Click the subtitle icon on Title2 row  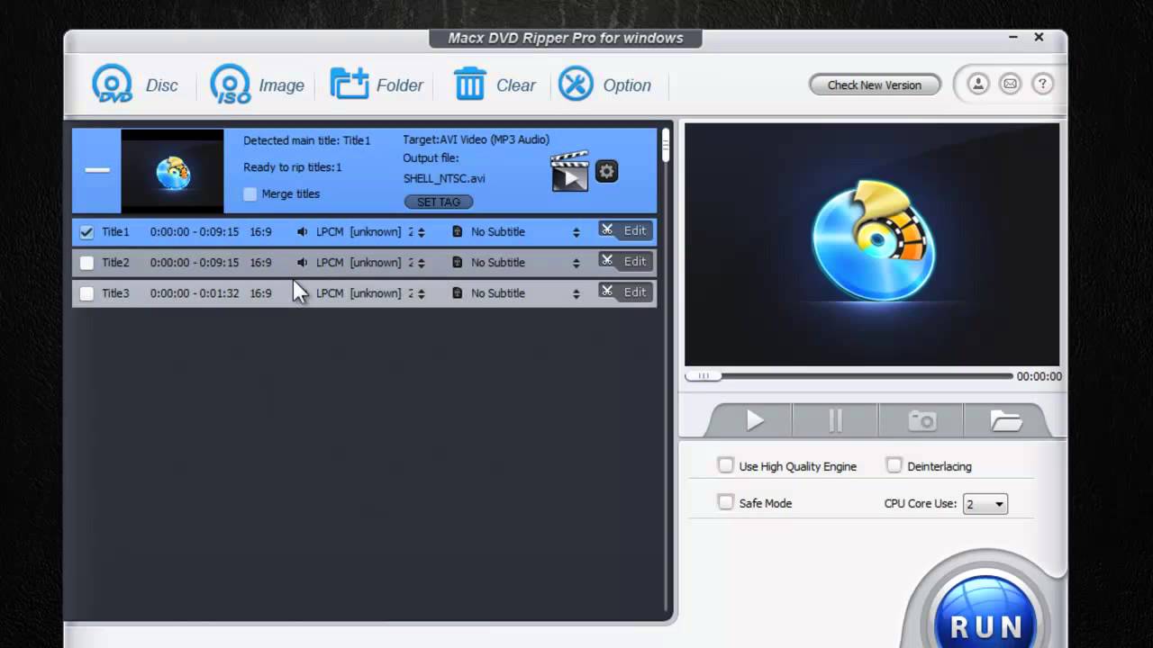coord(457,262)
